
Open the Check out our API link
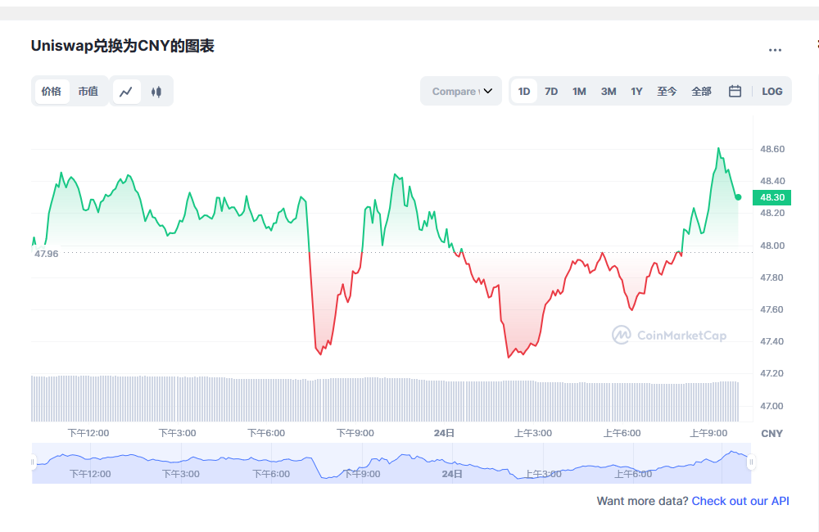(x=740, y=501)
